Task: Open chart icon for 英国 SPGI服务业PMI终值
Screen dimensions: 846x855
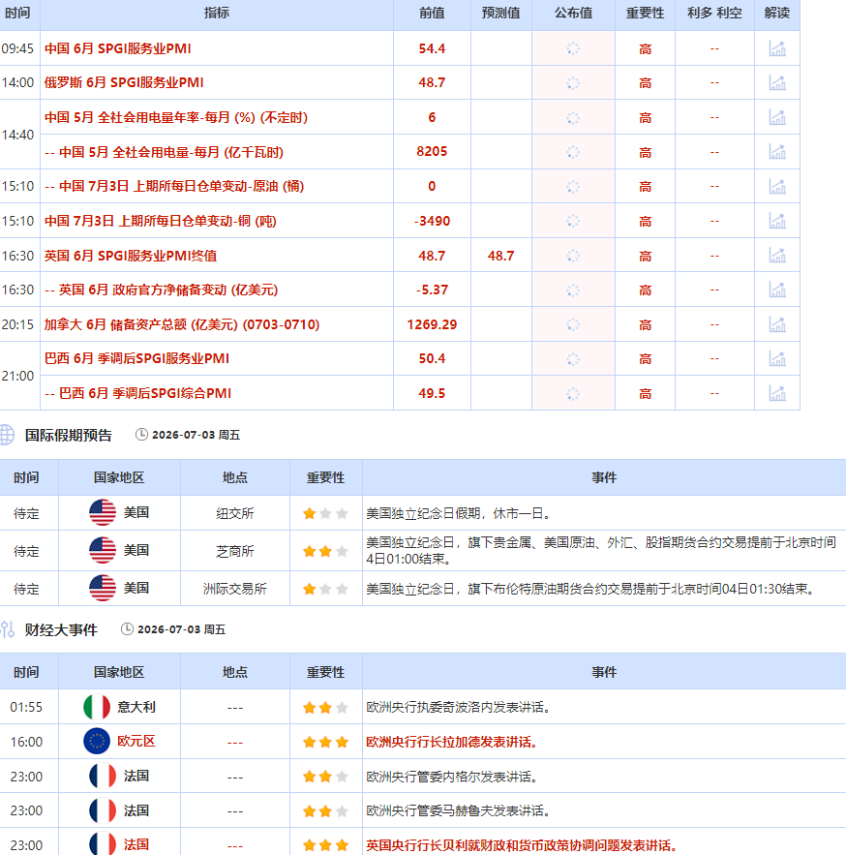Action: [x=776, y=256]
